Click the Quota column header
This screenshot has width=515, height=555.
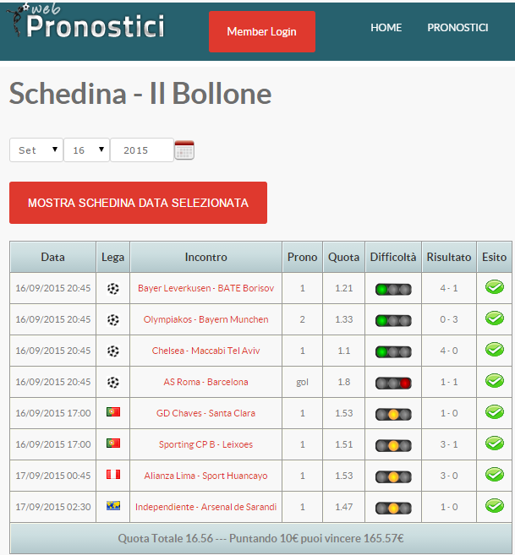[x=344, y=257]
